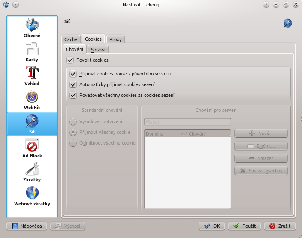Click the round titlebar button beside the rekonq icon

click(15, 4)
